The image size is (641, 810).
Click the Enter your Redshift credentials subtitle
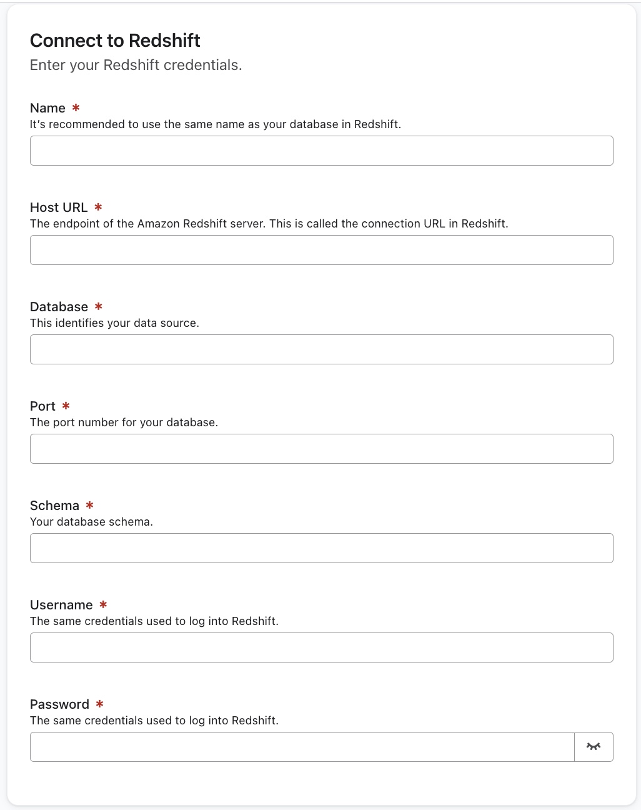[x=136, y=65]
